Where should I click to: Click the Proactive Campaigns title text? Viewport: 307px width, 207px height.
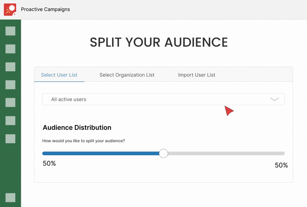pyautogui.click(x=46, y=9)
